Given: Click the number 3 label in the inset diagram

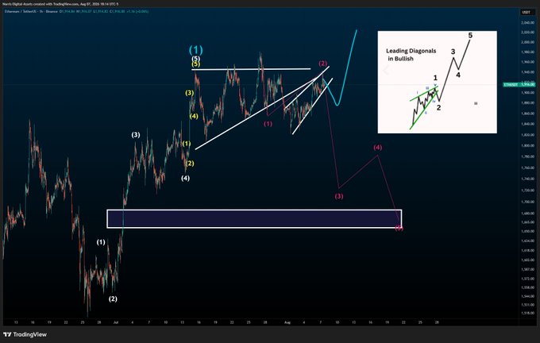Looking at the screenshot, I should click(453, 52).
